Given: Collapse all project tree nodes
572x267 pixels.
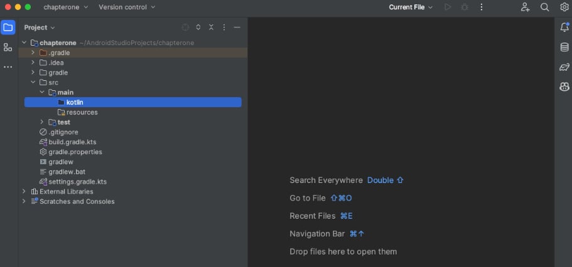Looking at the screenshot, I should pyautogui.click(x=211, y=28).
